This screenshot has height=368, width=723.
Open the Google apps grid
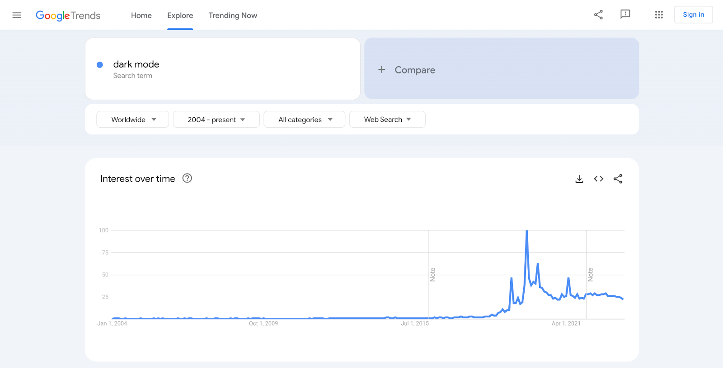(659, 15)
